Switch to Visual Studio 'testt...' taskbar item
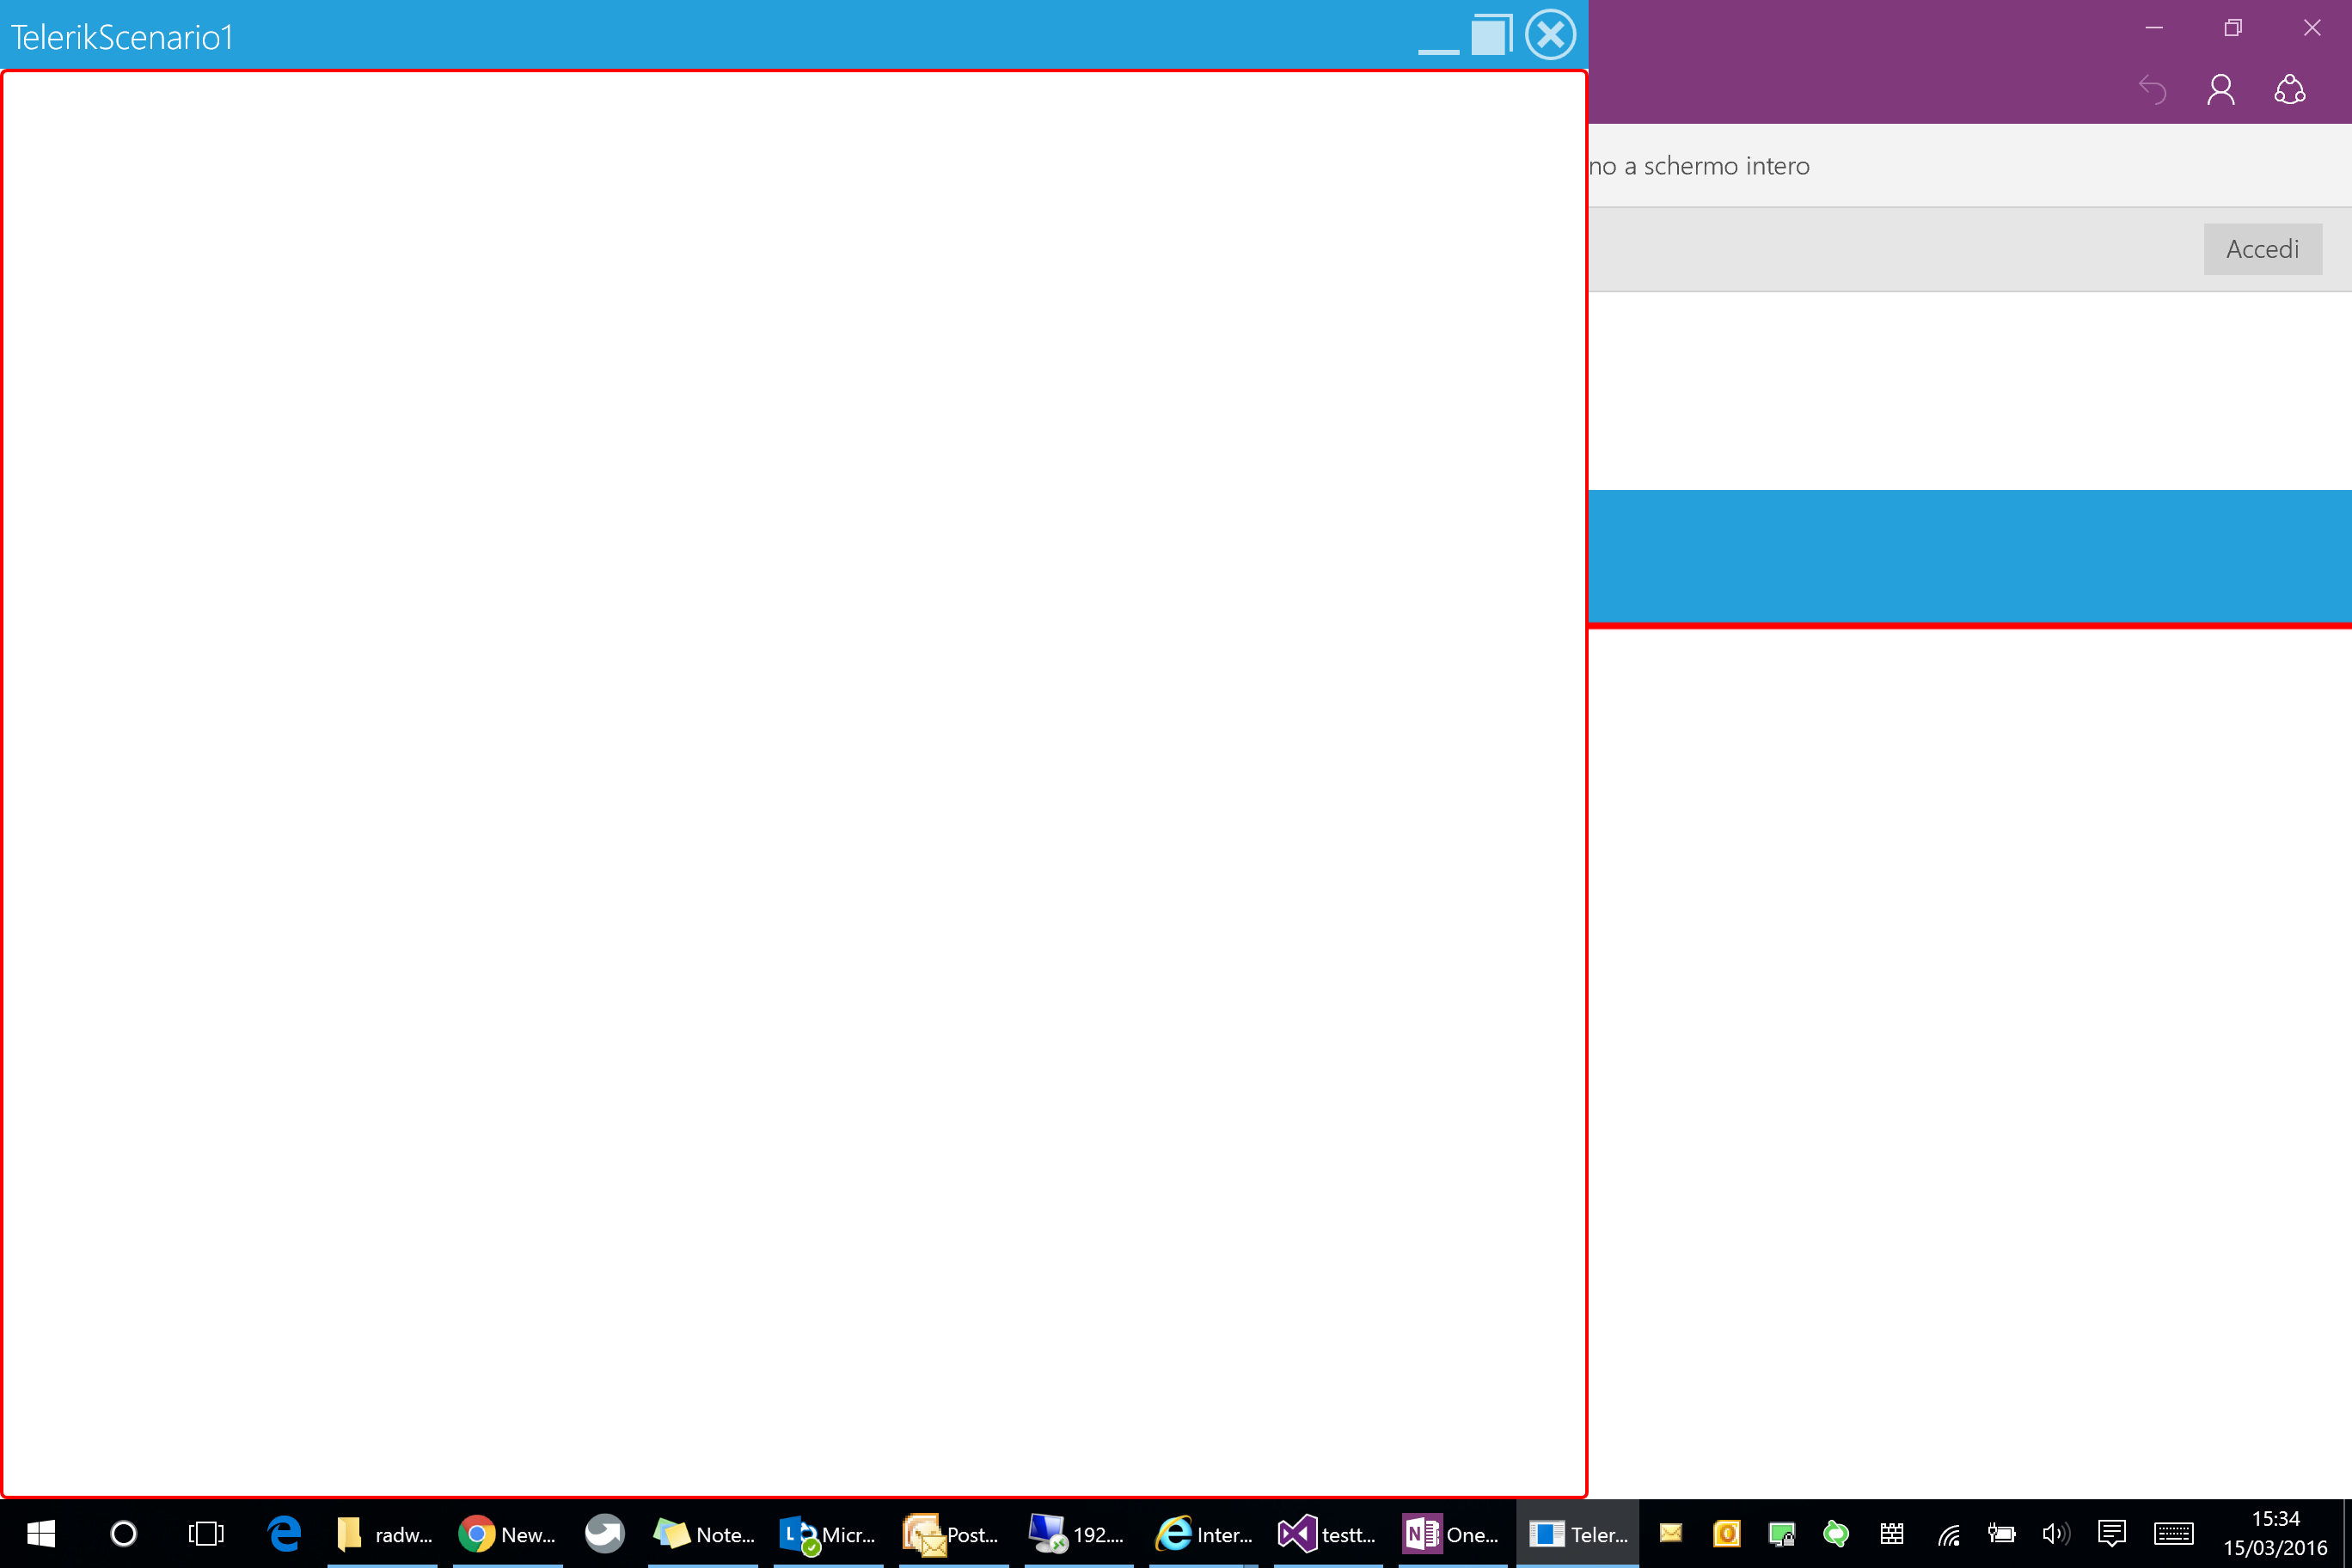2352x1568 pixels. pos(1327,1534)
